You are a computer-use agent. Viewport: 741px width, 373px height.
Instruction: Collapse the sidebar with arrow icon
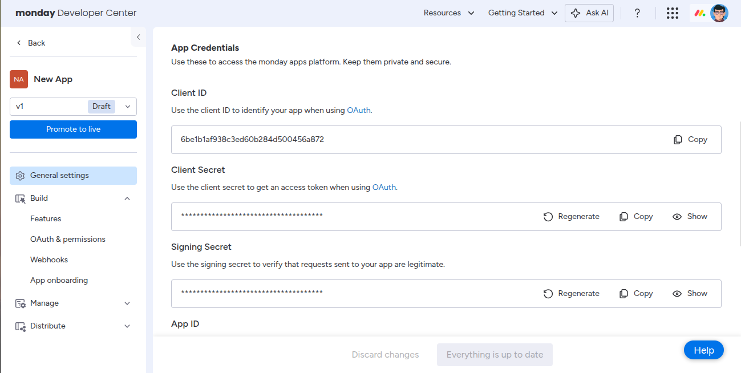(138, 37)
